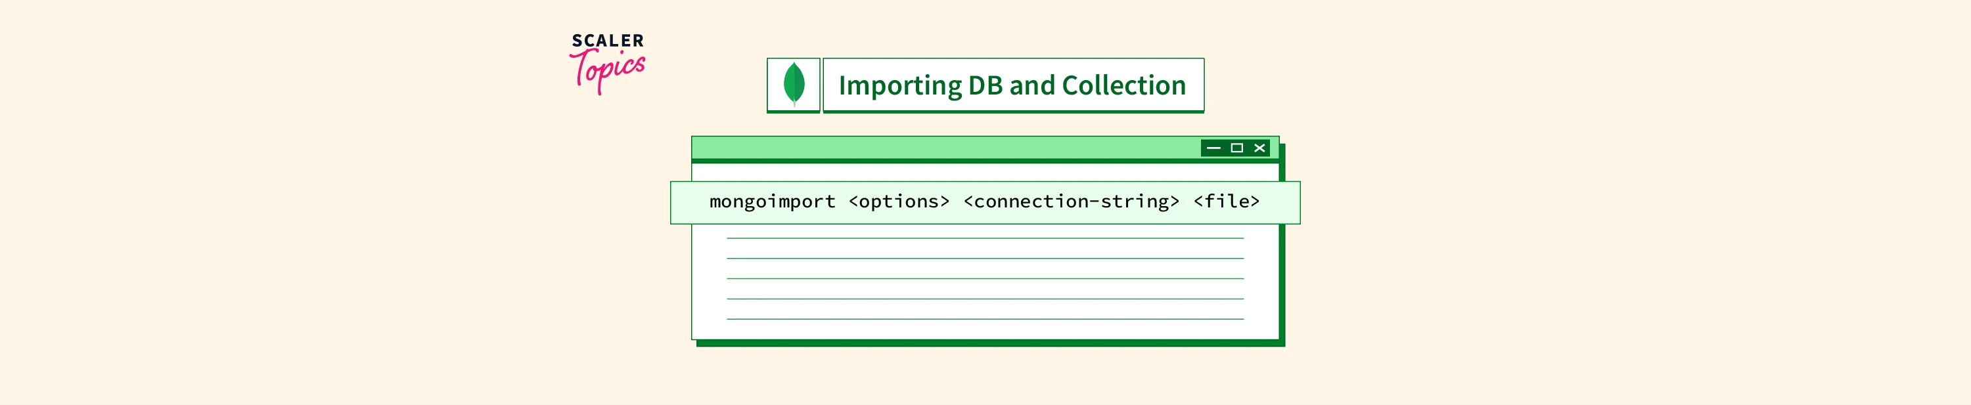Click the second blank line in window
Screen dimensions: 1971x405
[x=985, y=258]
